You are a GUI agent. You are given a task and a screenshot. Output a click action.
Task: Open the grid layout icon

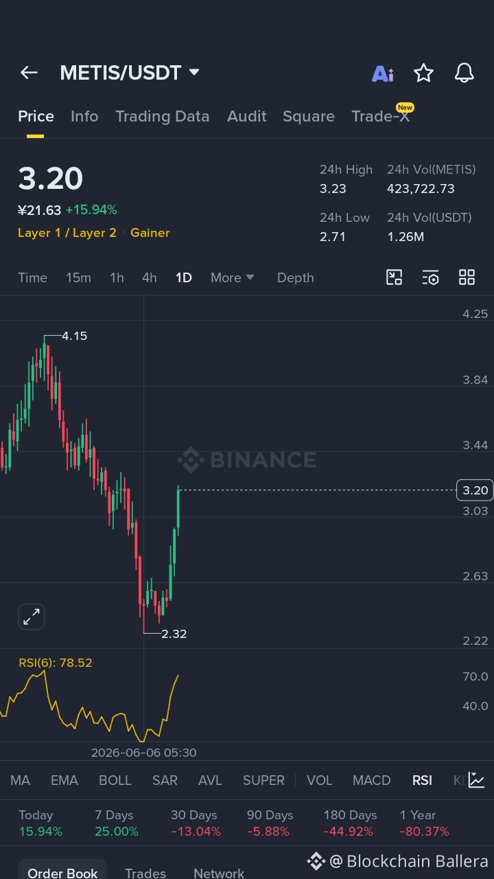[467, 277]
